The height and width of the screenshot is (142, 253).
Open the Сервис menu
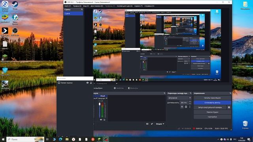[x=138, y=6]
